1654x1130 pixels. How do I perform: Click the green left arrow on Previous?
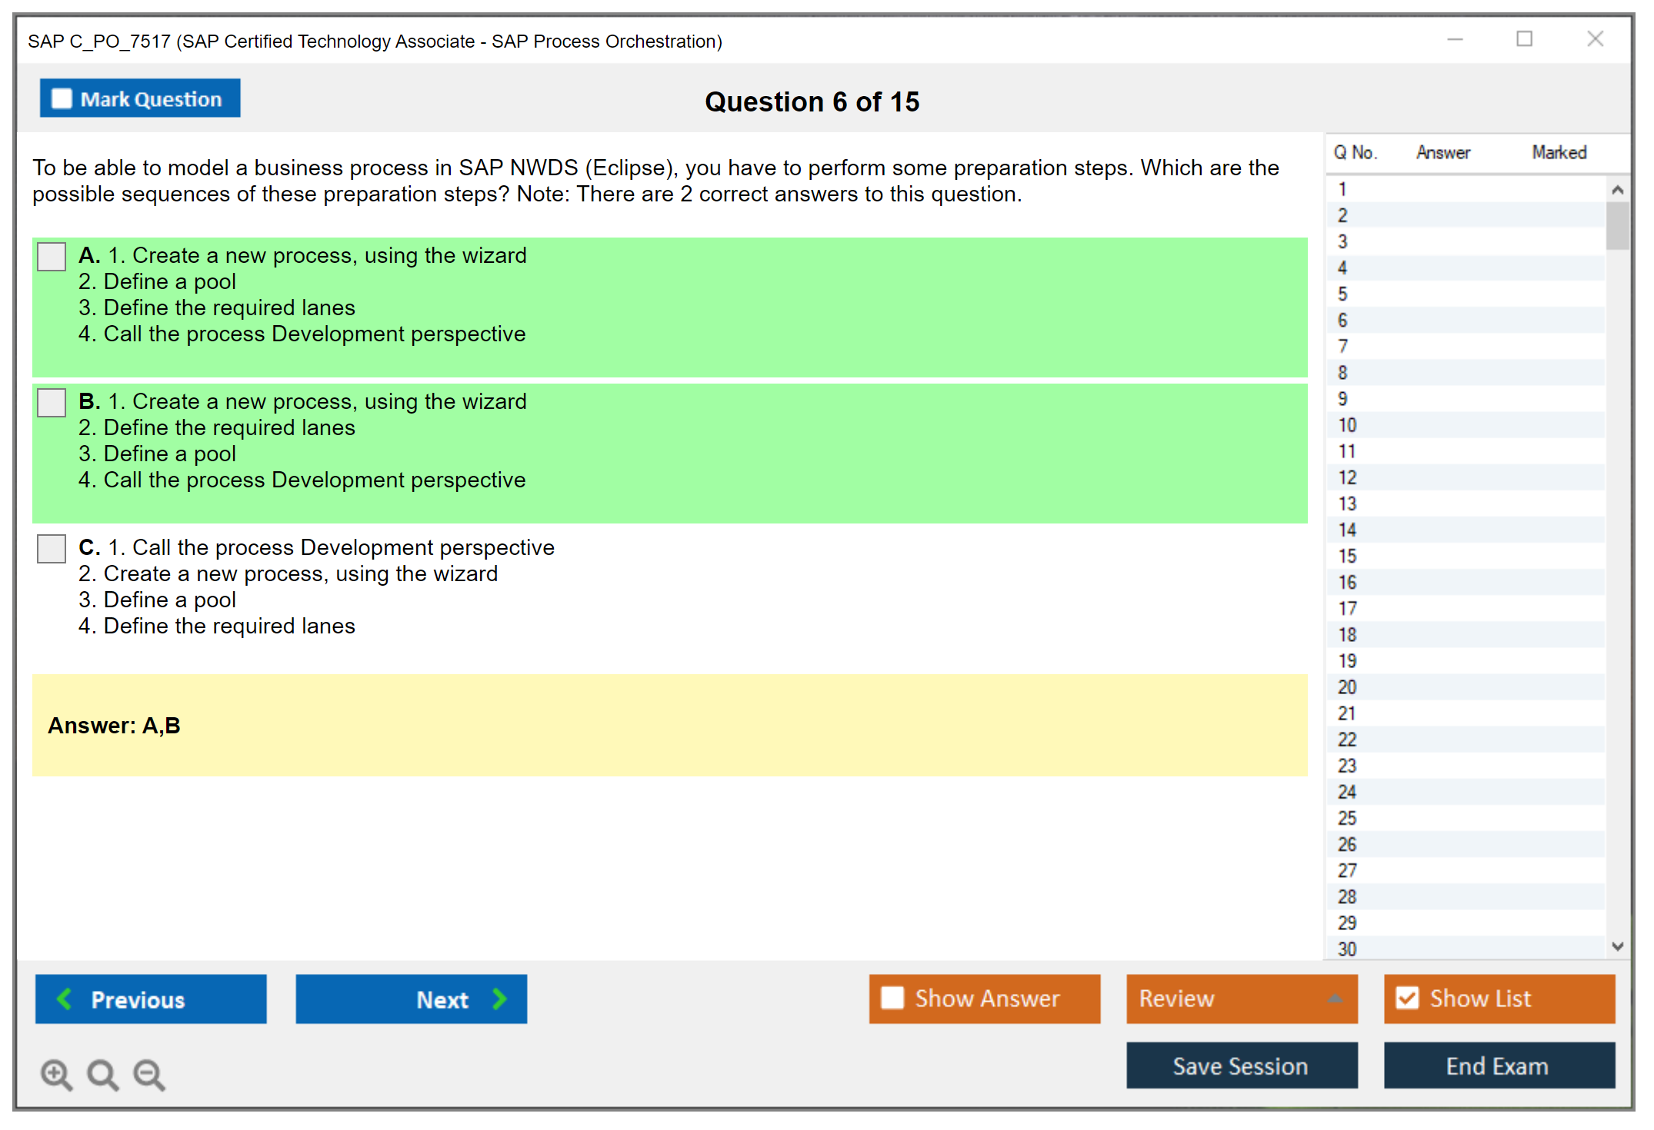point(65,999)
